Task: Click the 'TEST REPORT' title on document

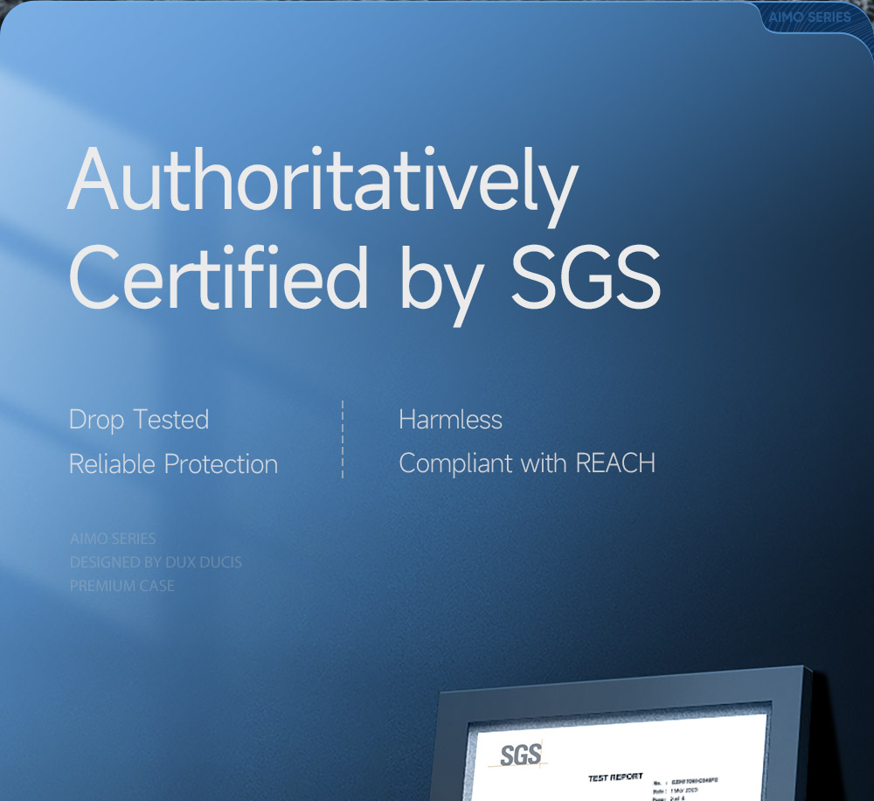Action: [615, 777]
